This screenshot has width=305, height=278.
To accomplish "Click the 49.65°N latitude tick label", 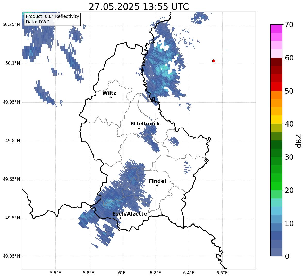I will point(11,179).
